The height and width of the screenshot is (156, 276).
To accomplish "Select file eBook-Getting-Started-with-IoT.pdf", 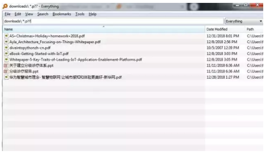I will click(x=39, y=54).
